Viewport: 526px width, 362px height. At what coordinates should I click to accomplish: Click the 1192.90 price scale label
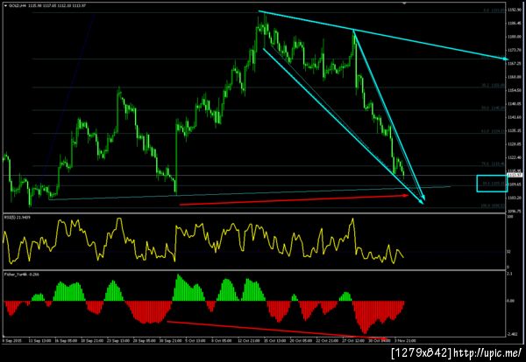tap(515, 10)
